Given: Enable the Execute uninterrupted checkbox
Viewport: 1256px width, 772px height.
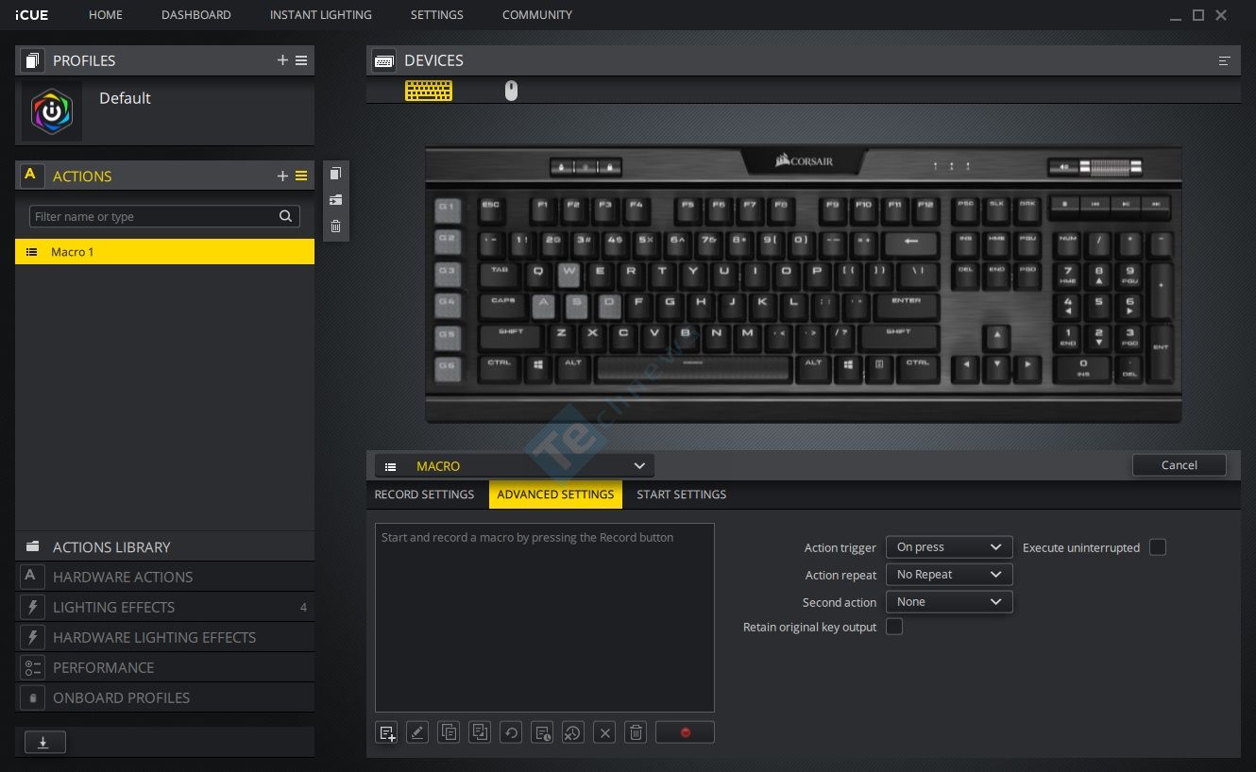Looking at the screenshot, I should click(1158, 547).
